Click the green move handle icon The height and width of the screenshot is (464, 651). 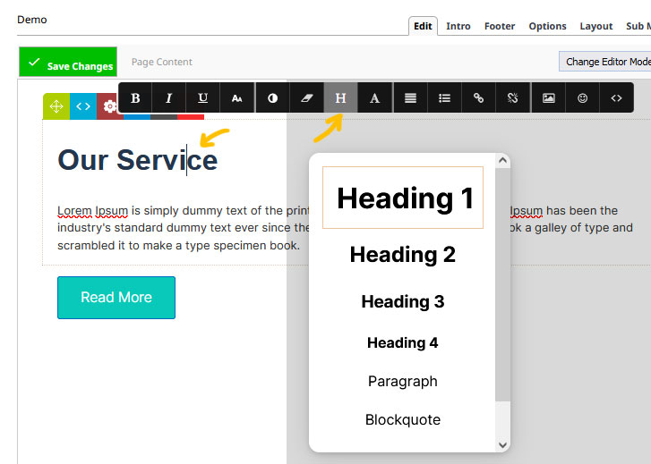click(x=56, y=106)
